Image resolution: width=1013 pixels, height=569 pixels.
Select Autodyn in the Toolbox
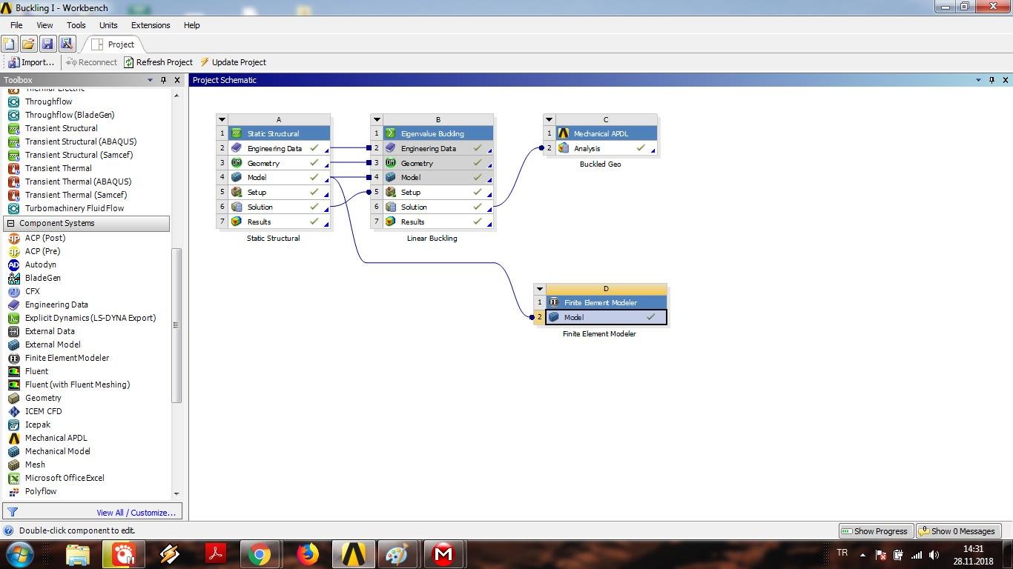pos(40,264)
